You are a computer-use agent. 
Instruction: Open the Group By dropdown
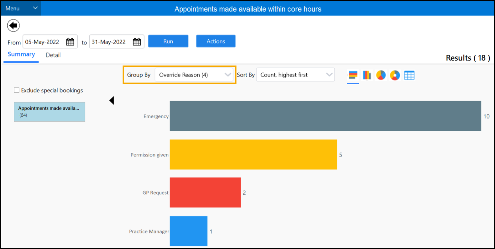coord(195,75)
